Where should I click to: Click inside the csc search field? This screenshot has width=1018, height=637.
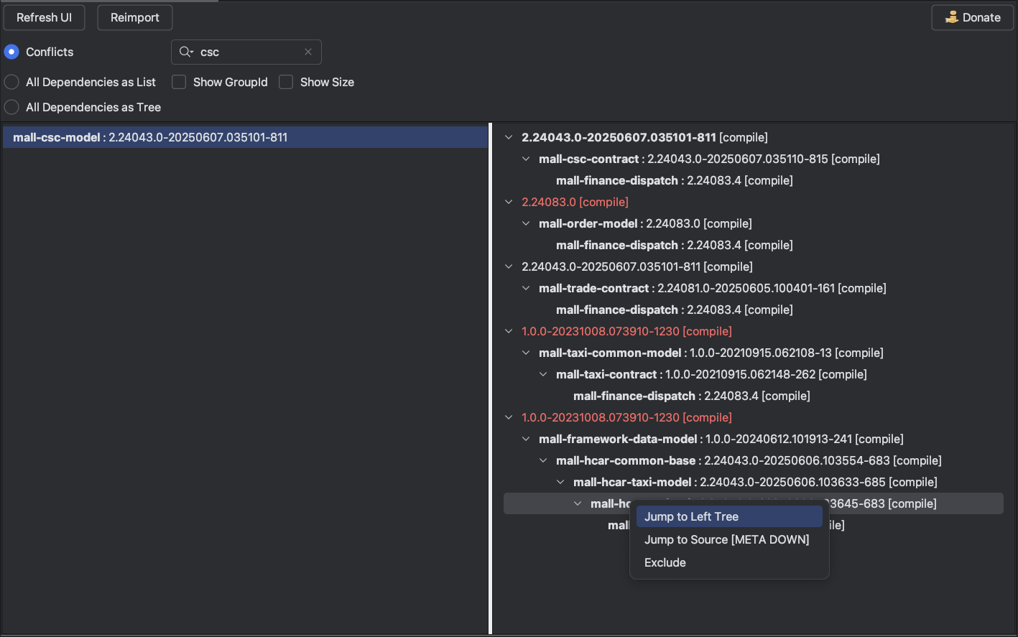point(248,52)
